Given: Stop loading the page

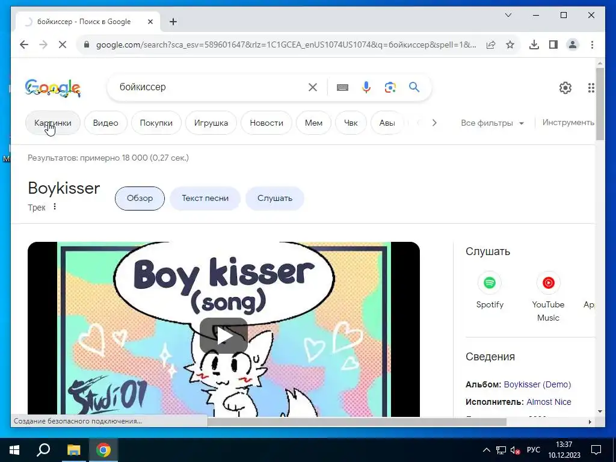Looking at the screenshot, I should click(63, 45).
